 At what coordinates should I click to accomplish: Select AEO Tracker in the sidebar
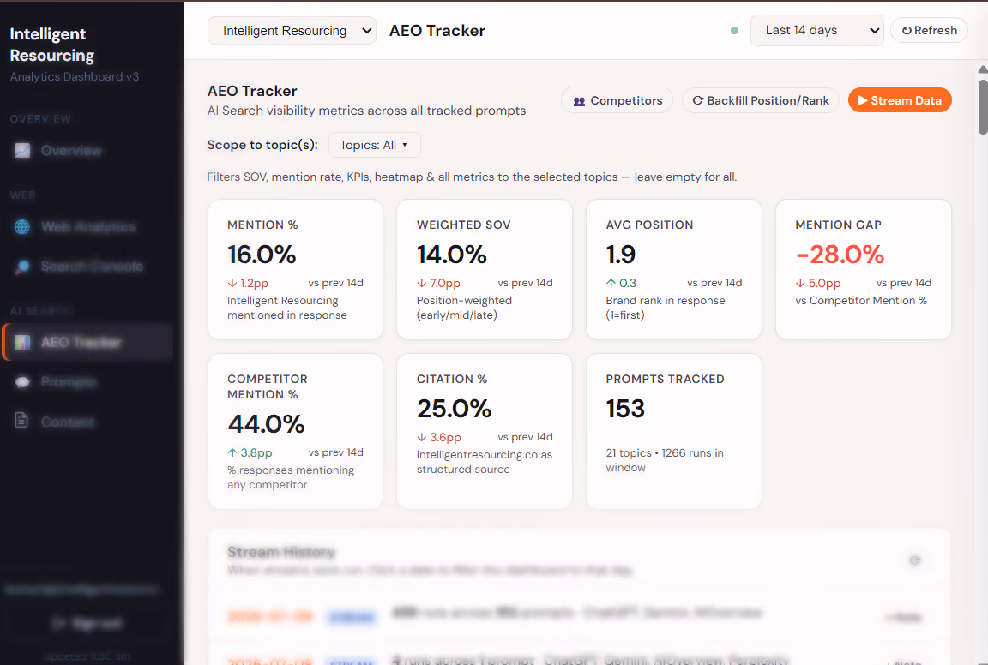87,342
